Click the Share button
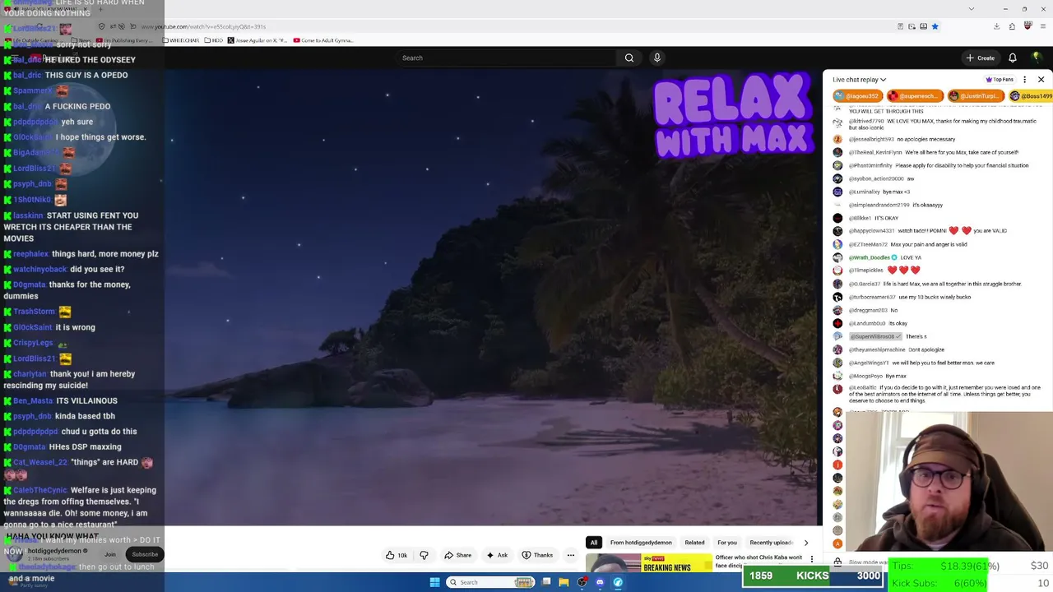Screen dimensions: 1053x592 [457, 555]
